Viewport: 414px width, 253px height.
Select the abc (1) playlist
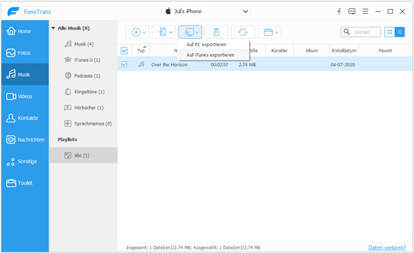[x=83, y=155]
